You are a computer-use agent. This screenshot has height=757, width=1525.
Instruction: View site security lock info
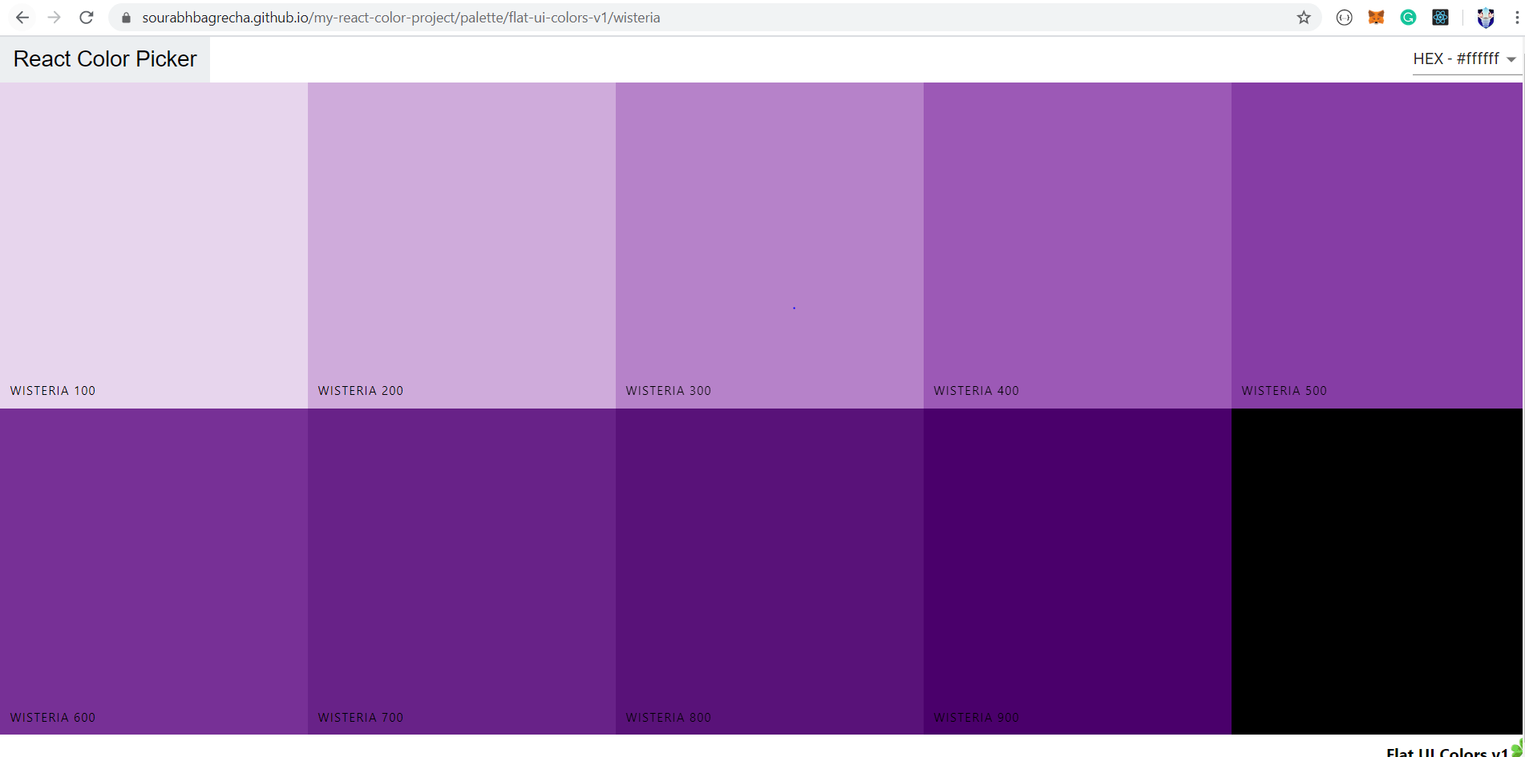pos(126,18)
